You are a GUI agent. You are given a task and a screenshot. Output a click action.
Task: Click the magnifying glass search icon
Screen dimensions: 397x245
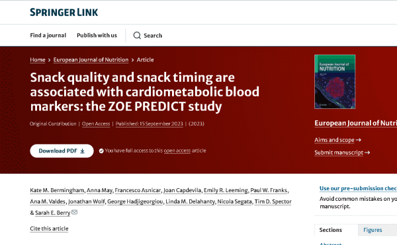pos(137,36)
